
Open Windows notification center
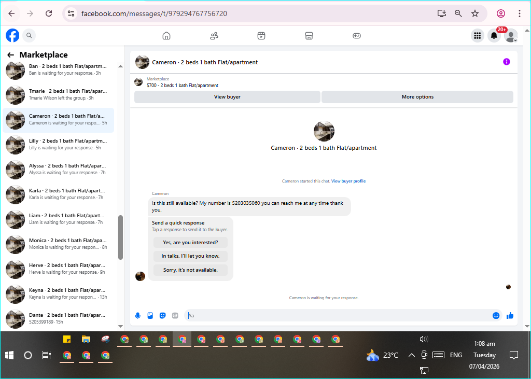(514, 355)
